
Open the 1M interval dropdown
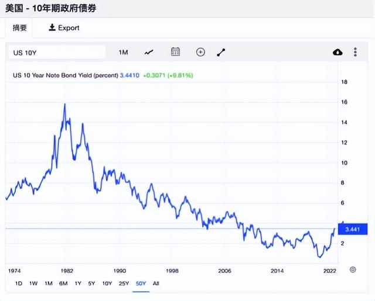124,52
